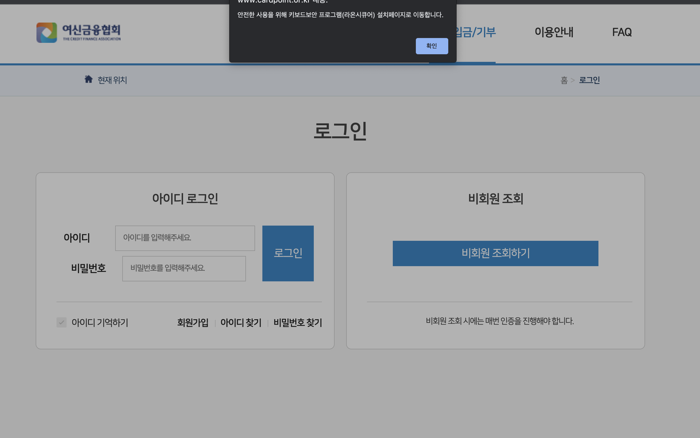The width and height of the screenshot is (700, 438).
Task: Click the 아이디 로그인 panel heading
Action: click(x=185, y=199)
